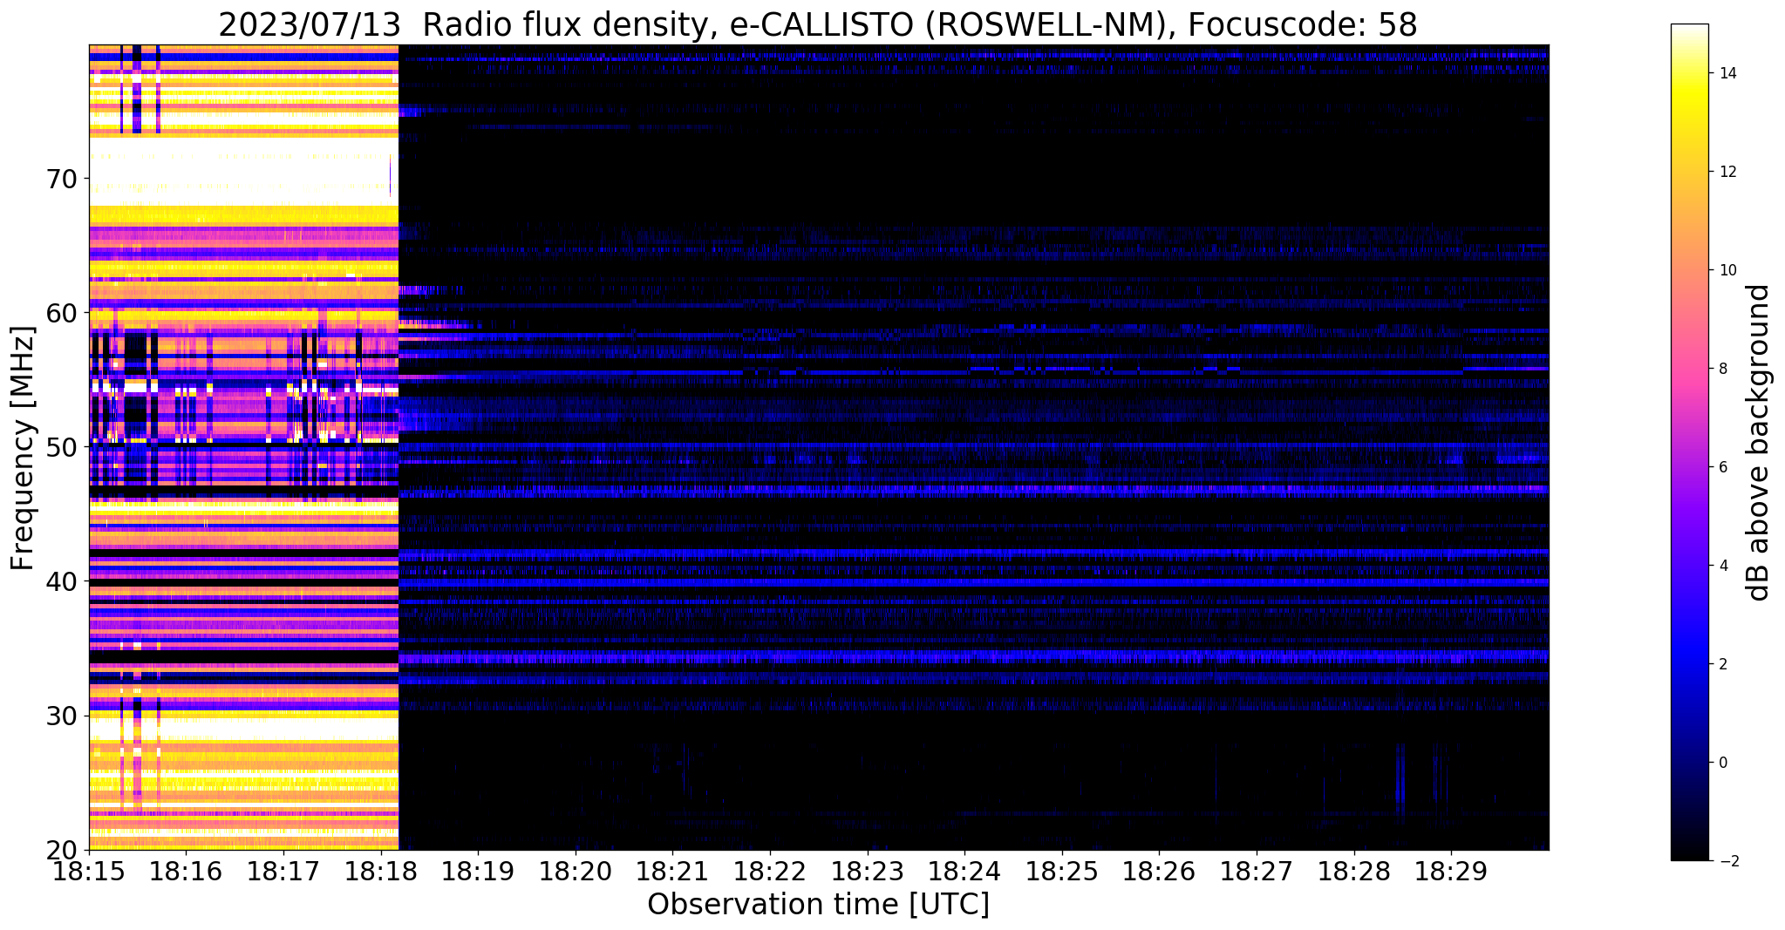Click the 18:24 time tick label
Screen dimensions: 1785x930
(964, 871)
